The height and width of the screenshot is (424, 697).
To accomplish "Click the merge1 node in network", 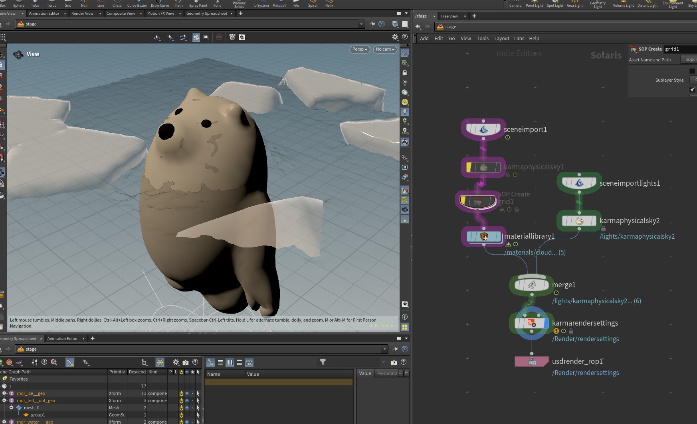I will [x=532, y=285].
